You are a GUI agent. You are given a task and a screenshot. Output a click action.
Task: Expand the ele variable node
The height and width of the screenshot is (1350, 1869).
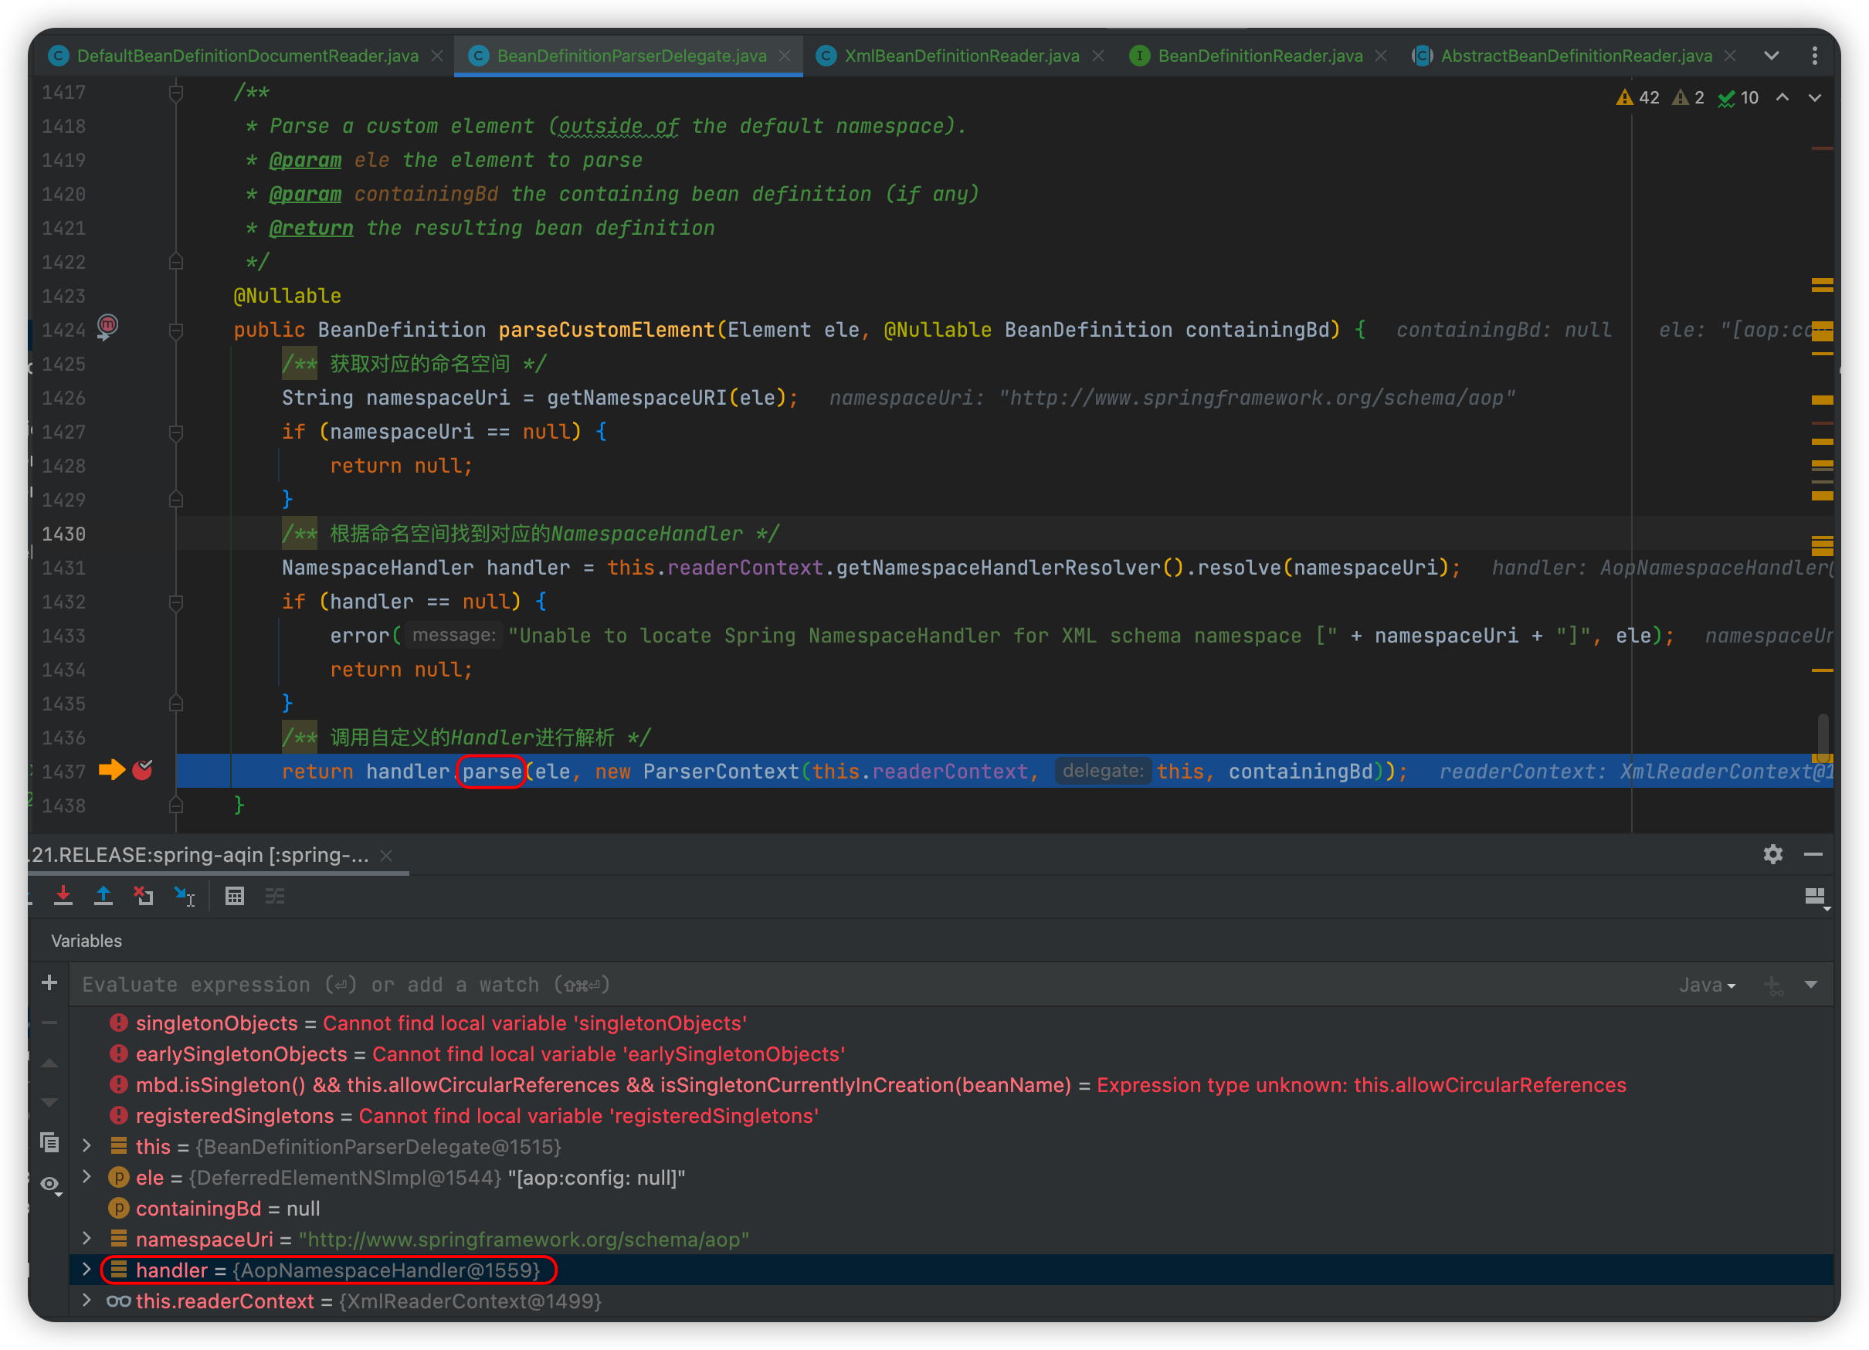pyautogui.click(x=86, y=1177)
